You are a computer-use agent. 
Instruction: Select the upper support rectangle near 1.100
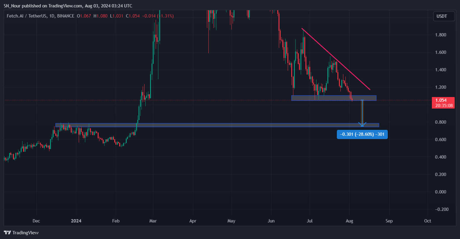tap(334, 98)
